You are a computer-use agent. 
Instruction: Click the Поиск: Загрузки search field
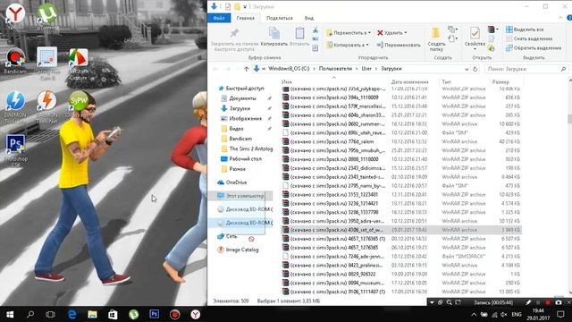coord(523,69)
